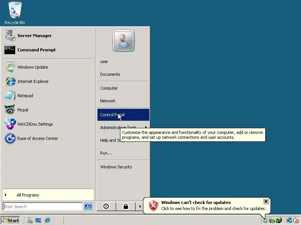Open Documents folder link
This screenshot has width=301, height=225.
(x=123, y=74)
